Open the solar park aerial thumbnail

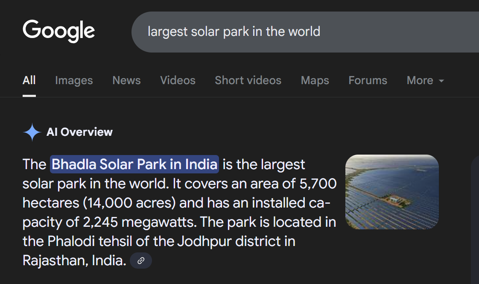pyautogui.click(x=392, y=192)
